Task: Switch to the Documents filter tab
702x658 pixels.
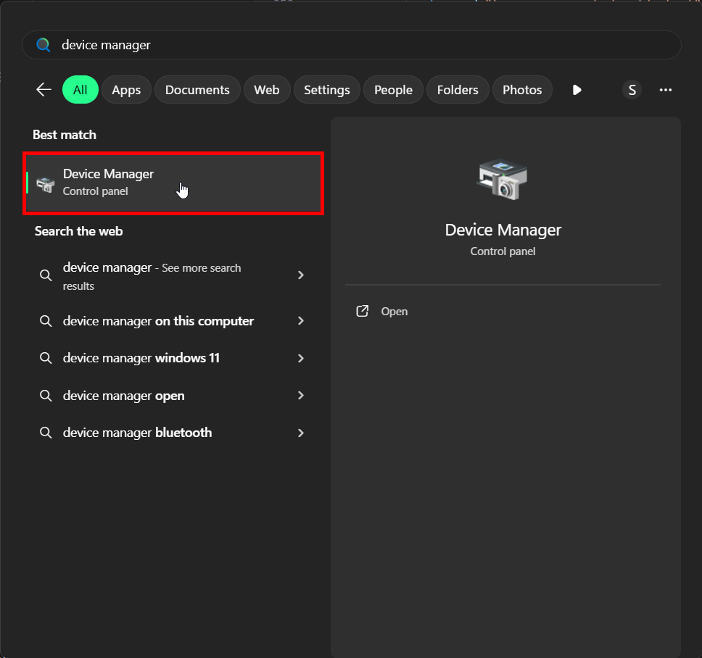Action: (x=197, y=89)
